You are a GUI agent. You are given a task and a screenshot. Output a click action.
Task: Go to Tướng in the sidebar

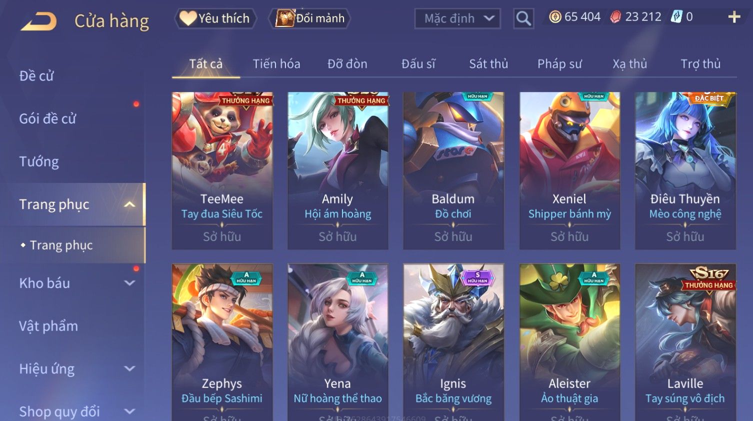[39, 161]
